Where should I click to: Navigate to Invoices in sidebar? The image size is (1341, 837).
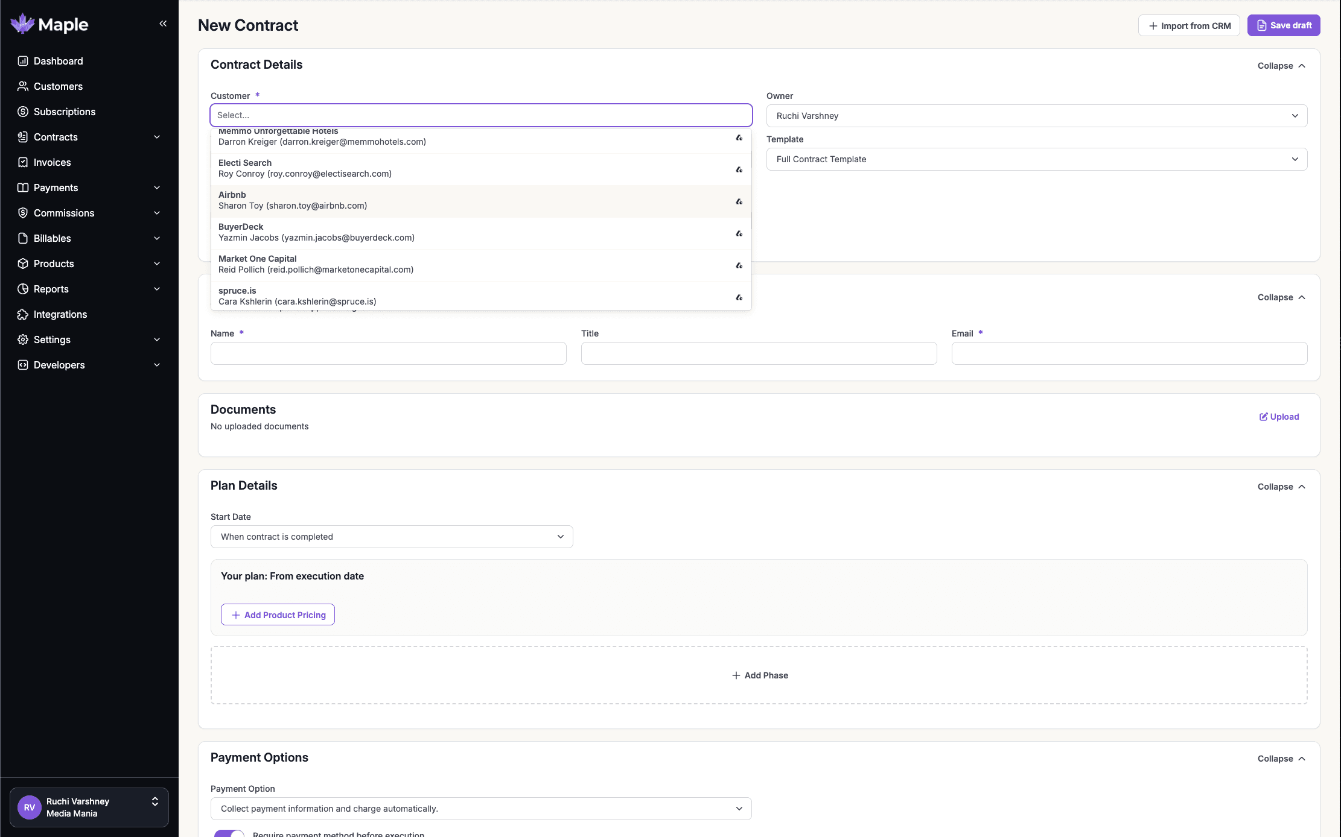(x=52, y=162)
